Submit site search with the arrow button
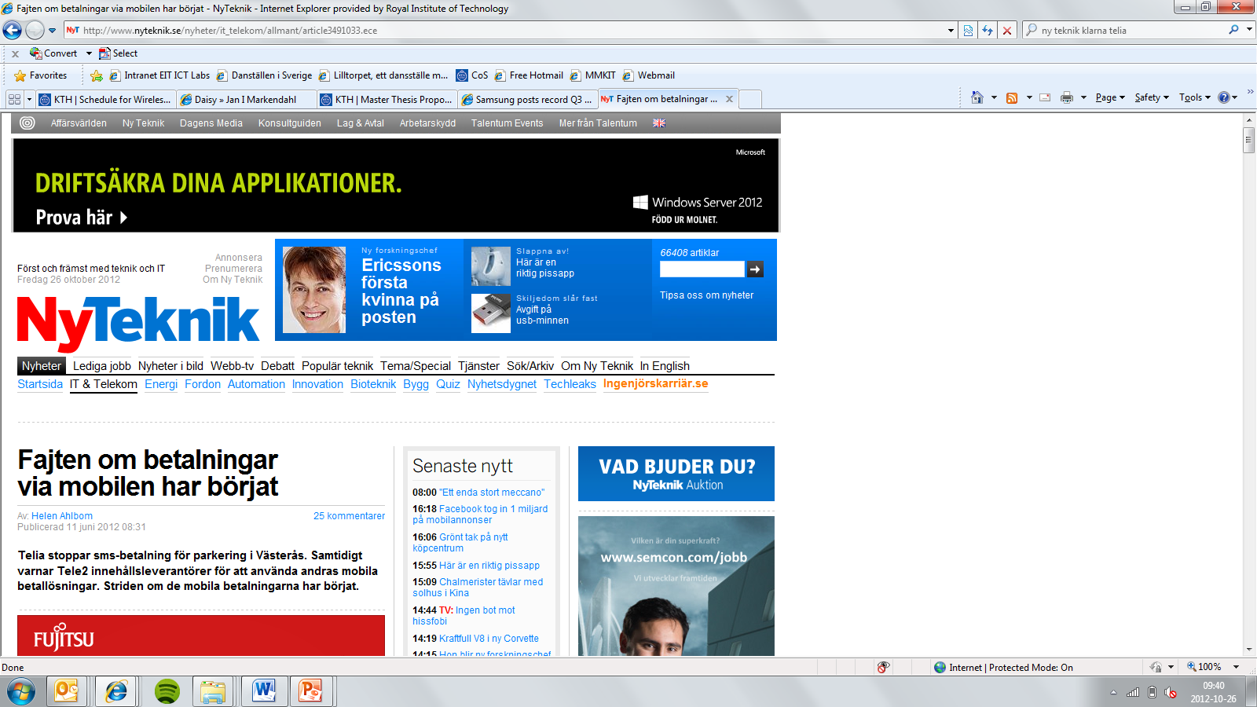The image size is (1257, 707). click(755, 269)
